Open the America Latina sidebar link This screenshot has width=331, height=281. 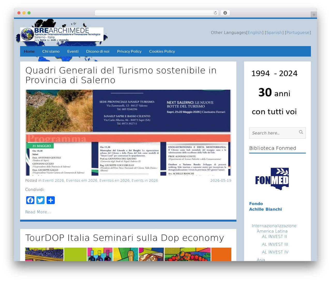[272, 231]
